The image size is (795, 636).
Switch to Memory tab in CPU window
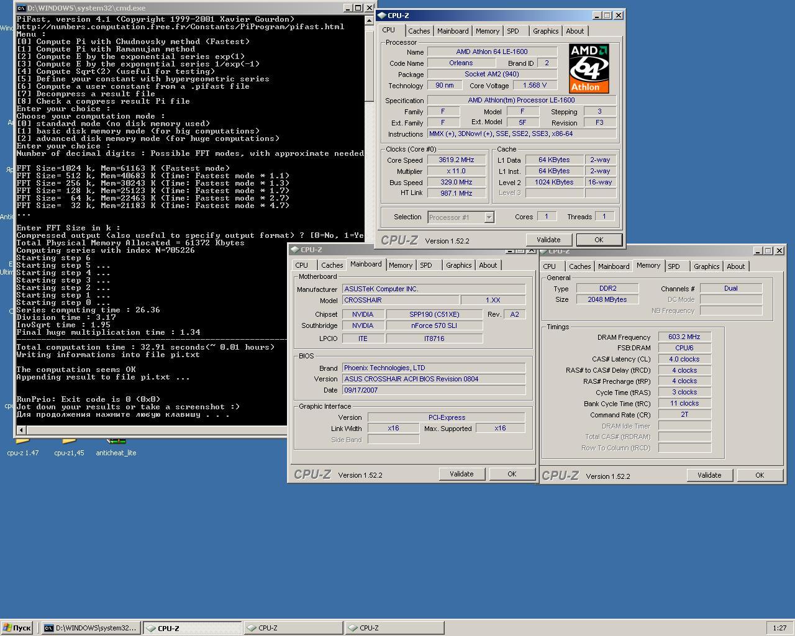click(487, 31)
